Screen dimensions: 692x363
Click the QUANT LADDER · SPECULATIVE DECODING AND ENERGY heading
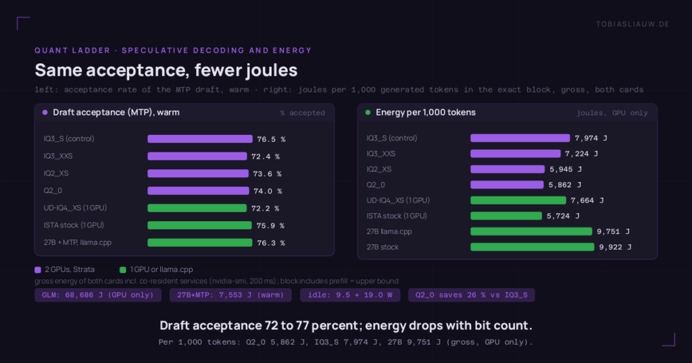tap(173, 50)
